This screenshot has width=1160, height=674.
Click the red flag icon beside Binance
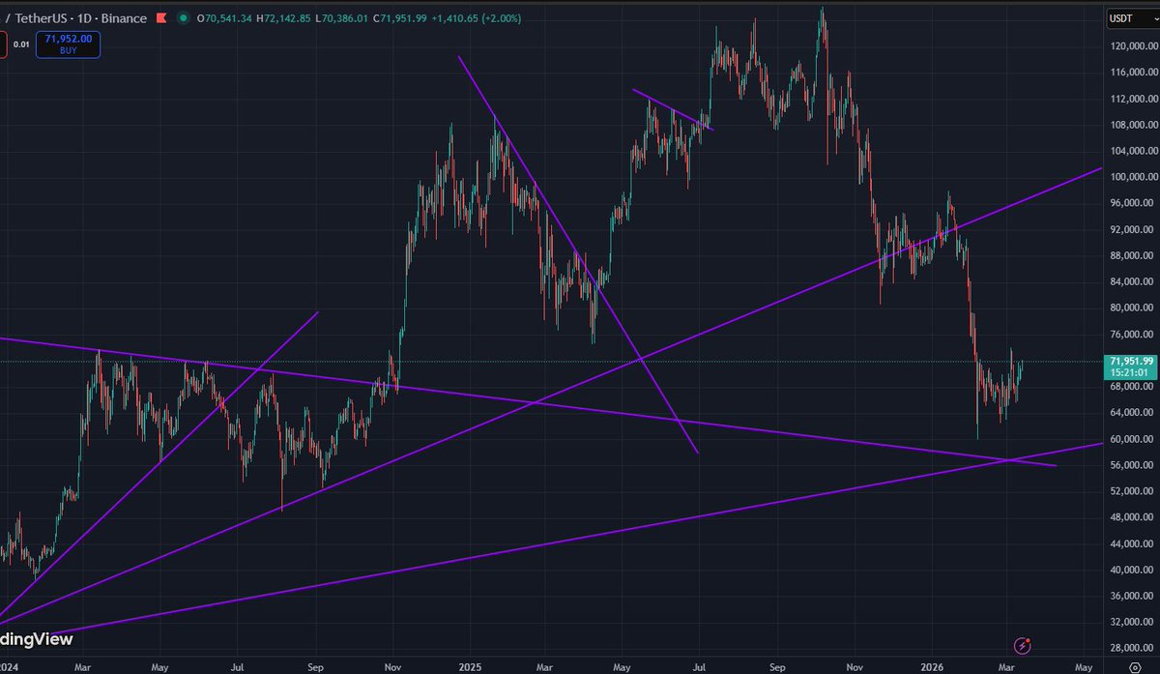[x=159, y=17]
